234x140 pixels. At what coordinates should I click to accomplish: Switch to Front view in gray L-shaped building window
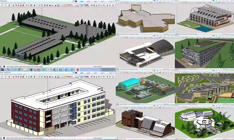tap(97, 5)
